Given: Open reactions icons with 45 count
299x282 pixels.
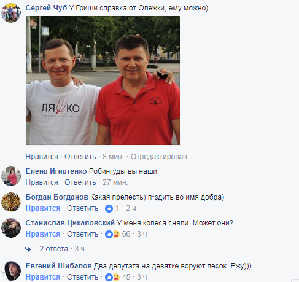Looking at the screenshot, I should [x=112, y=277].
